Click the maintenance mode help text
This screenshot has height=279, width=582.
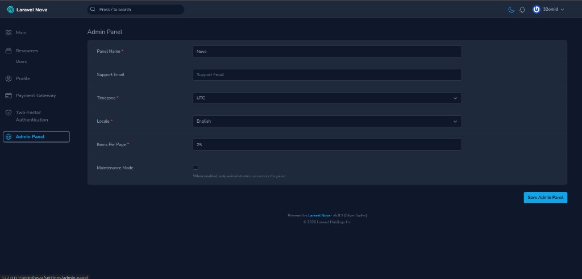pos(239,176)
